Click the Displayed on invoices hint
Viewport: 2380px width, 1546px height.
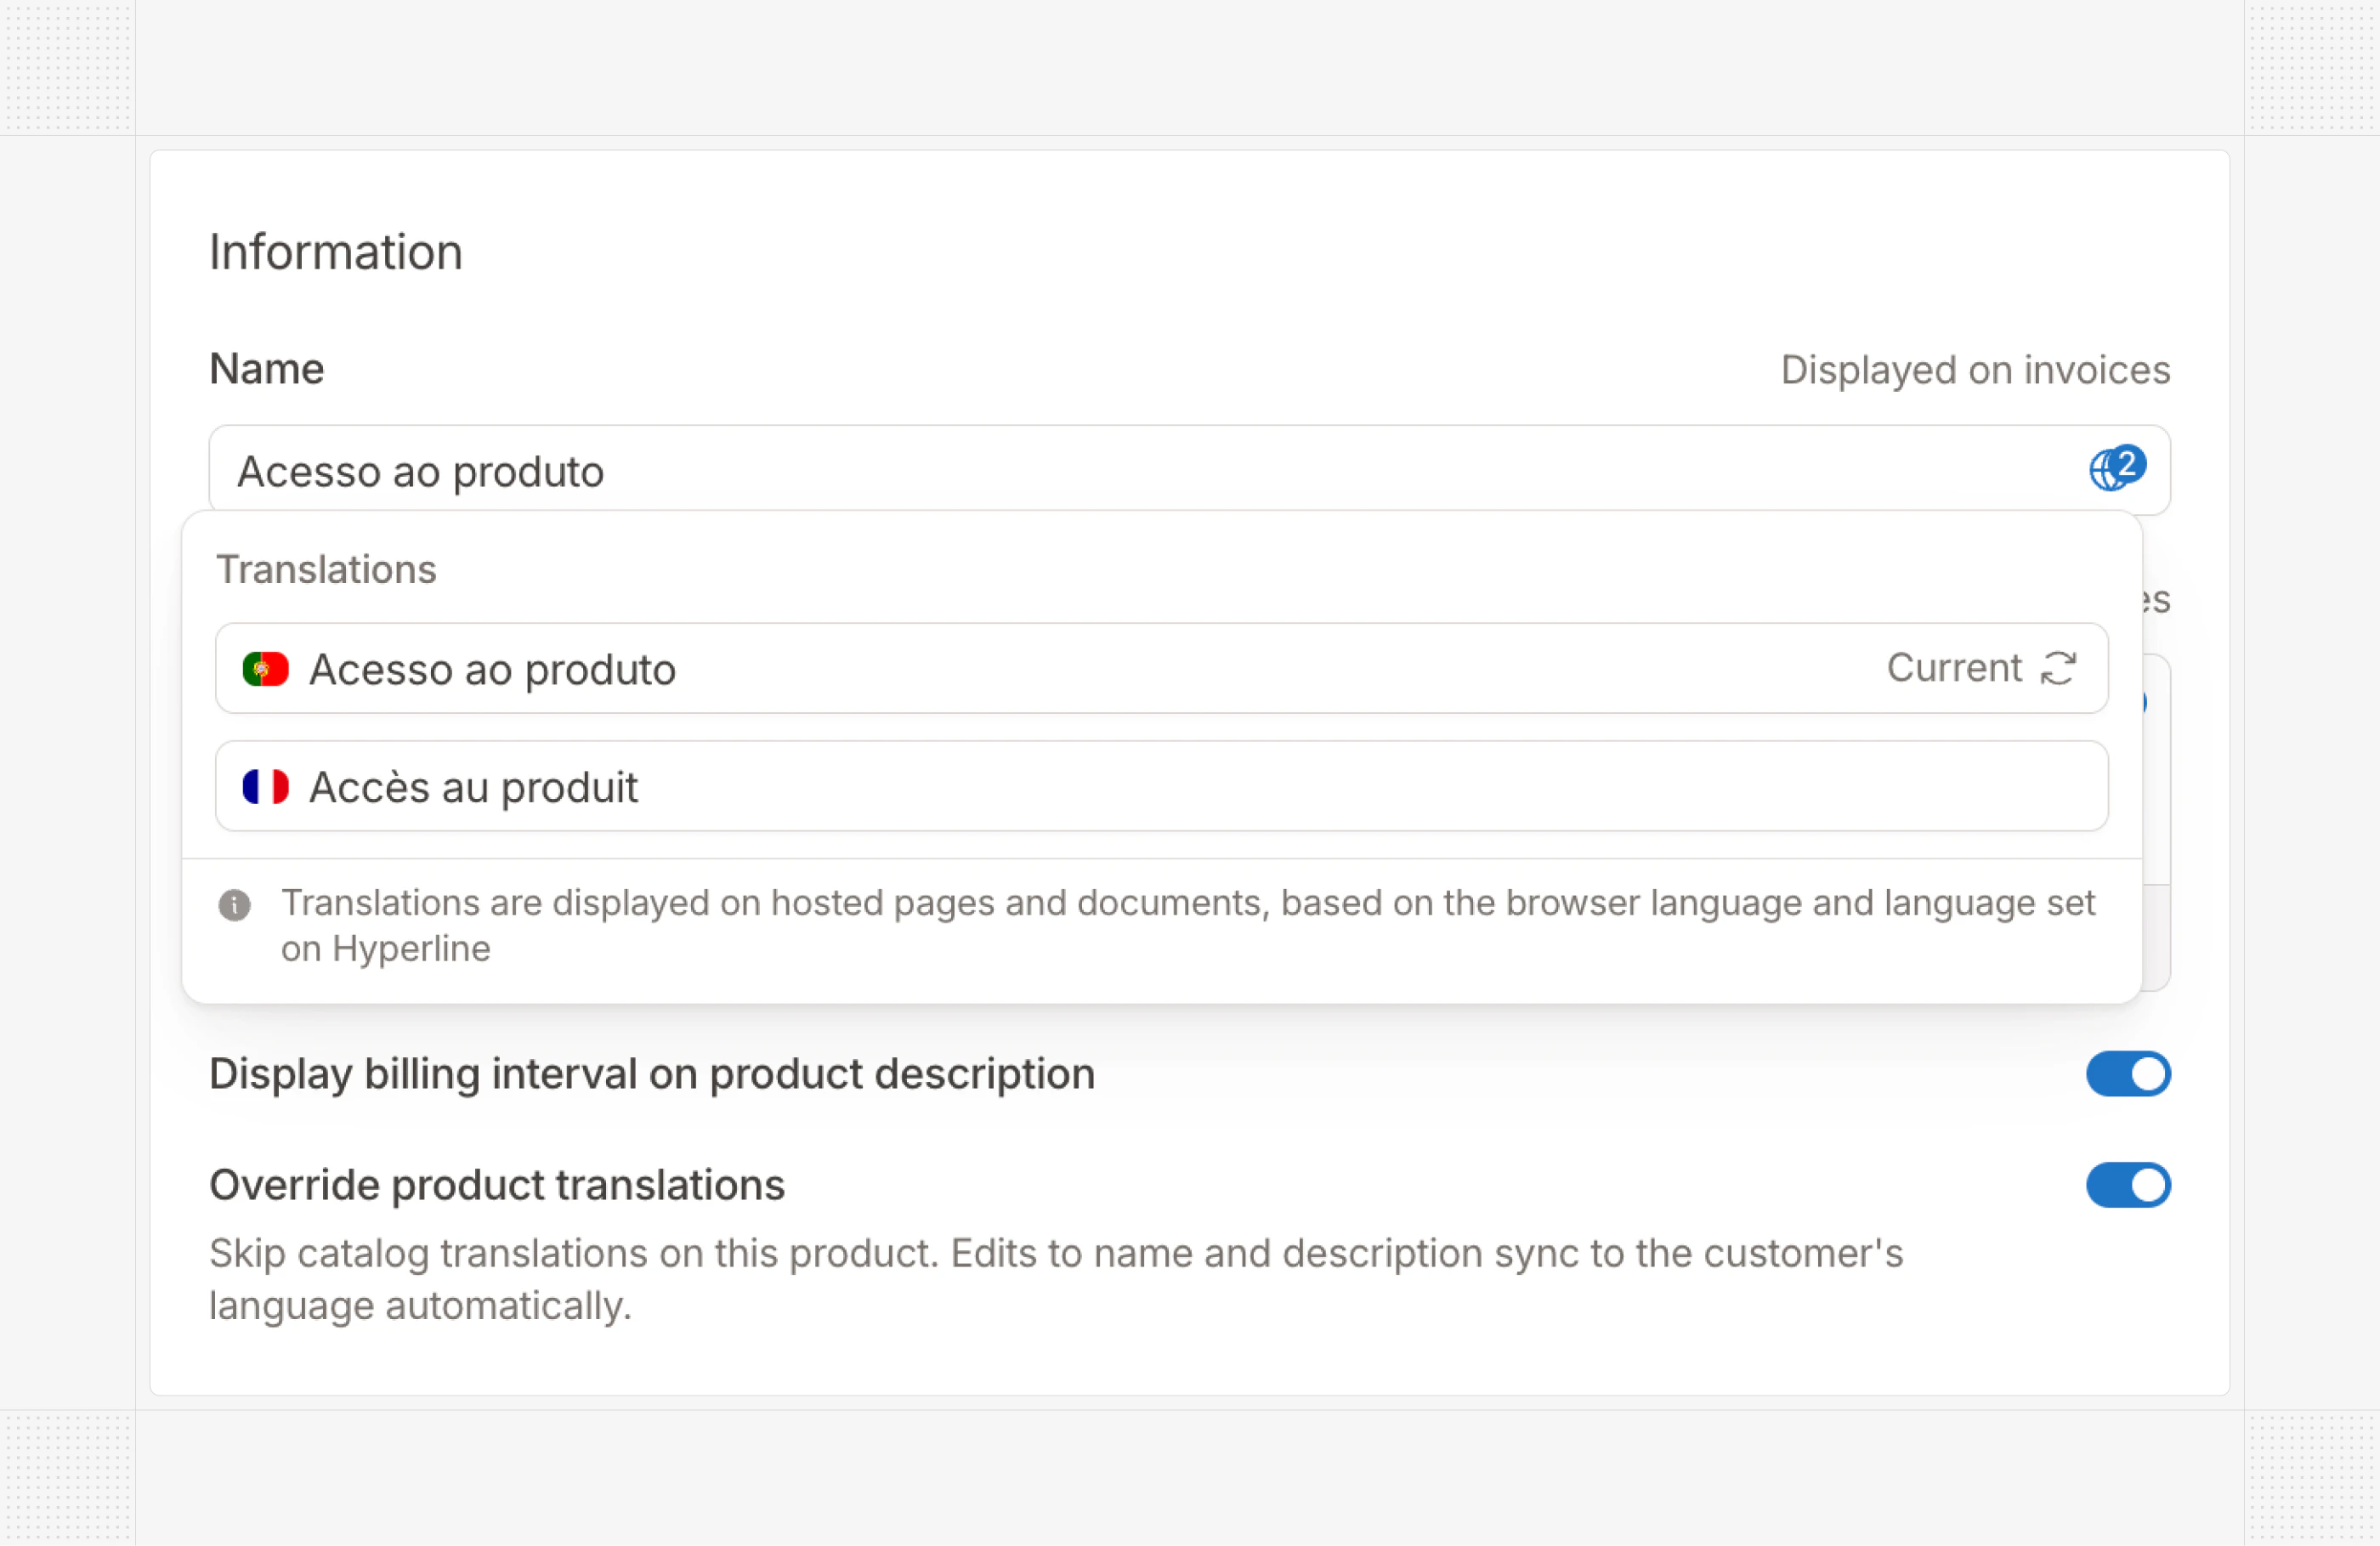(1975, 370)
